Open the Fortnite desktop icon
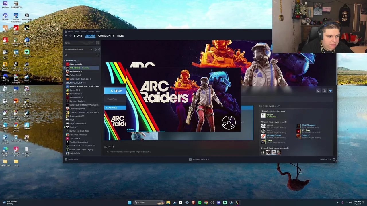 [27, 126]
